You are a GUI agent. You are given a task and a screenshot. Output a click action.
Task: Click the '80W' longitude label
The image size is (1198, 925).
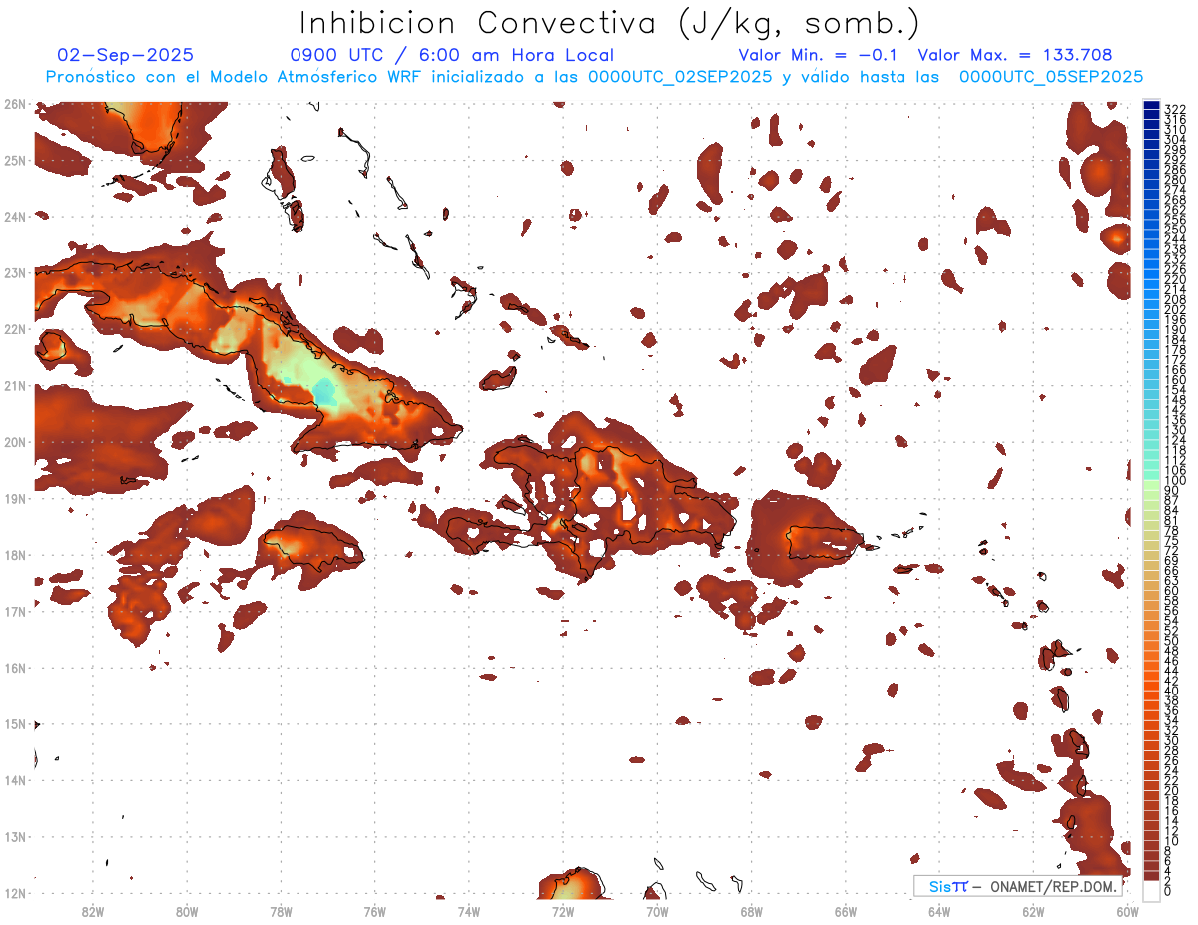(186, 911)
